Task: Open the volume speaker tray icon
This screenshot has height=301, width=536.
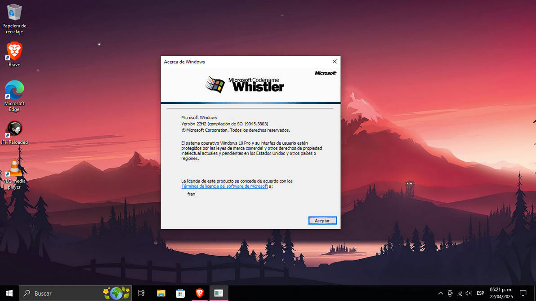Action: [x=469, y=293]
